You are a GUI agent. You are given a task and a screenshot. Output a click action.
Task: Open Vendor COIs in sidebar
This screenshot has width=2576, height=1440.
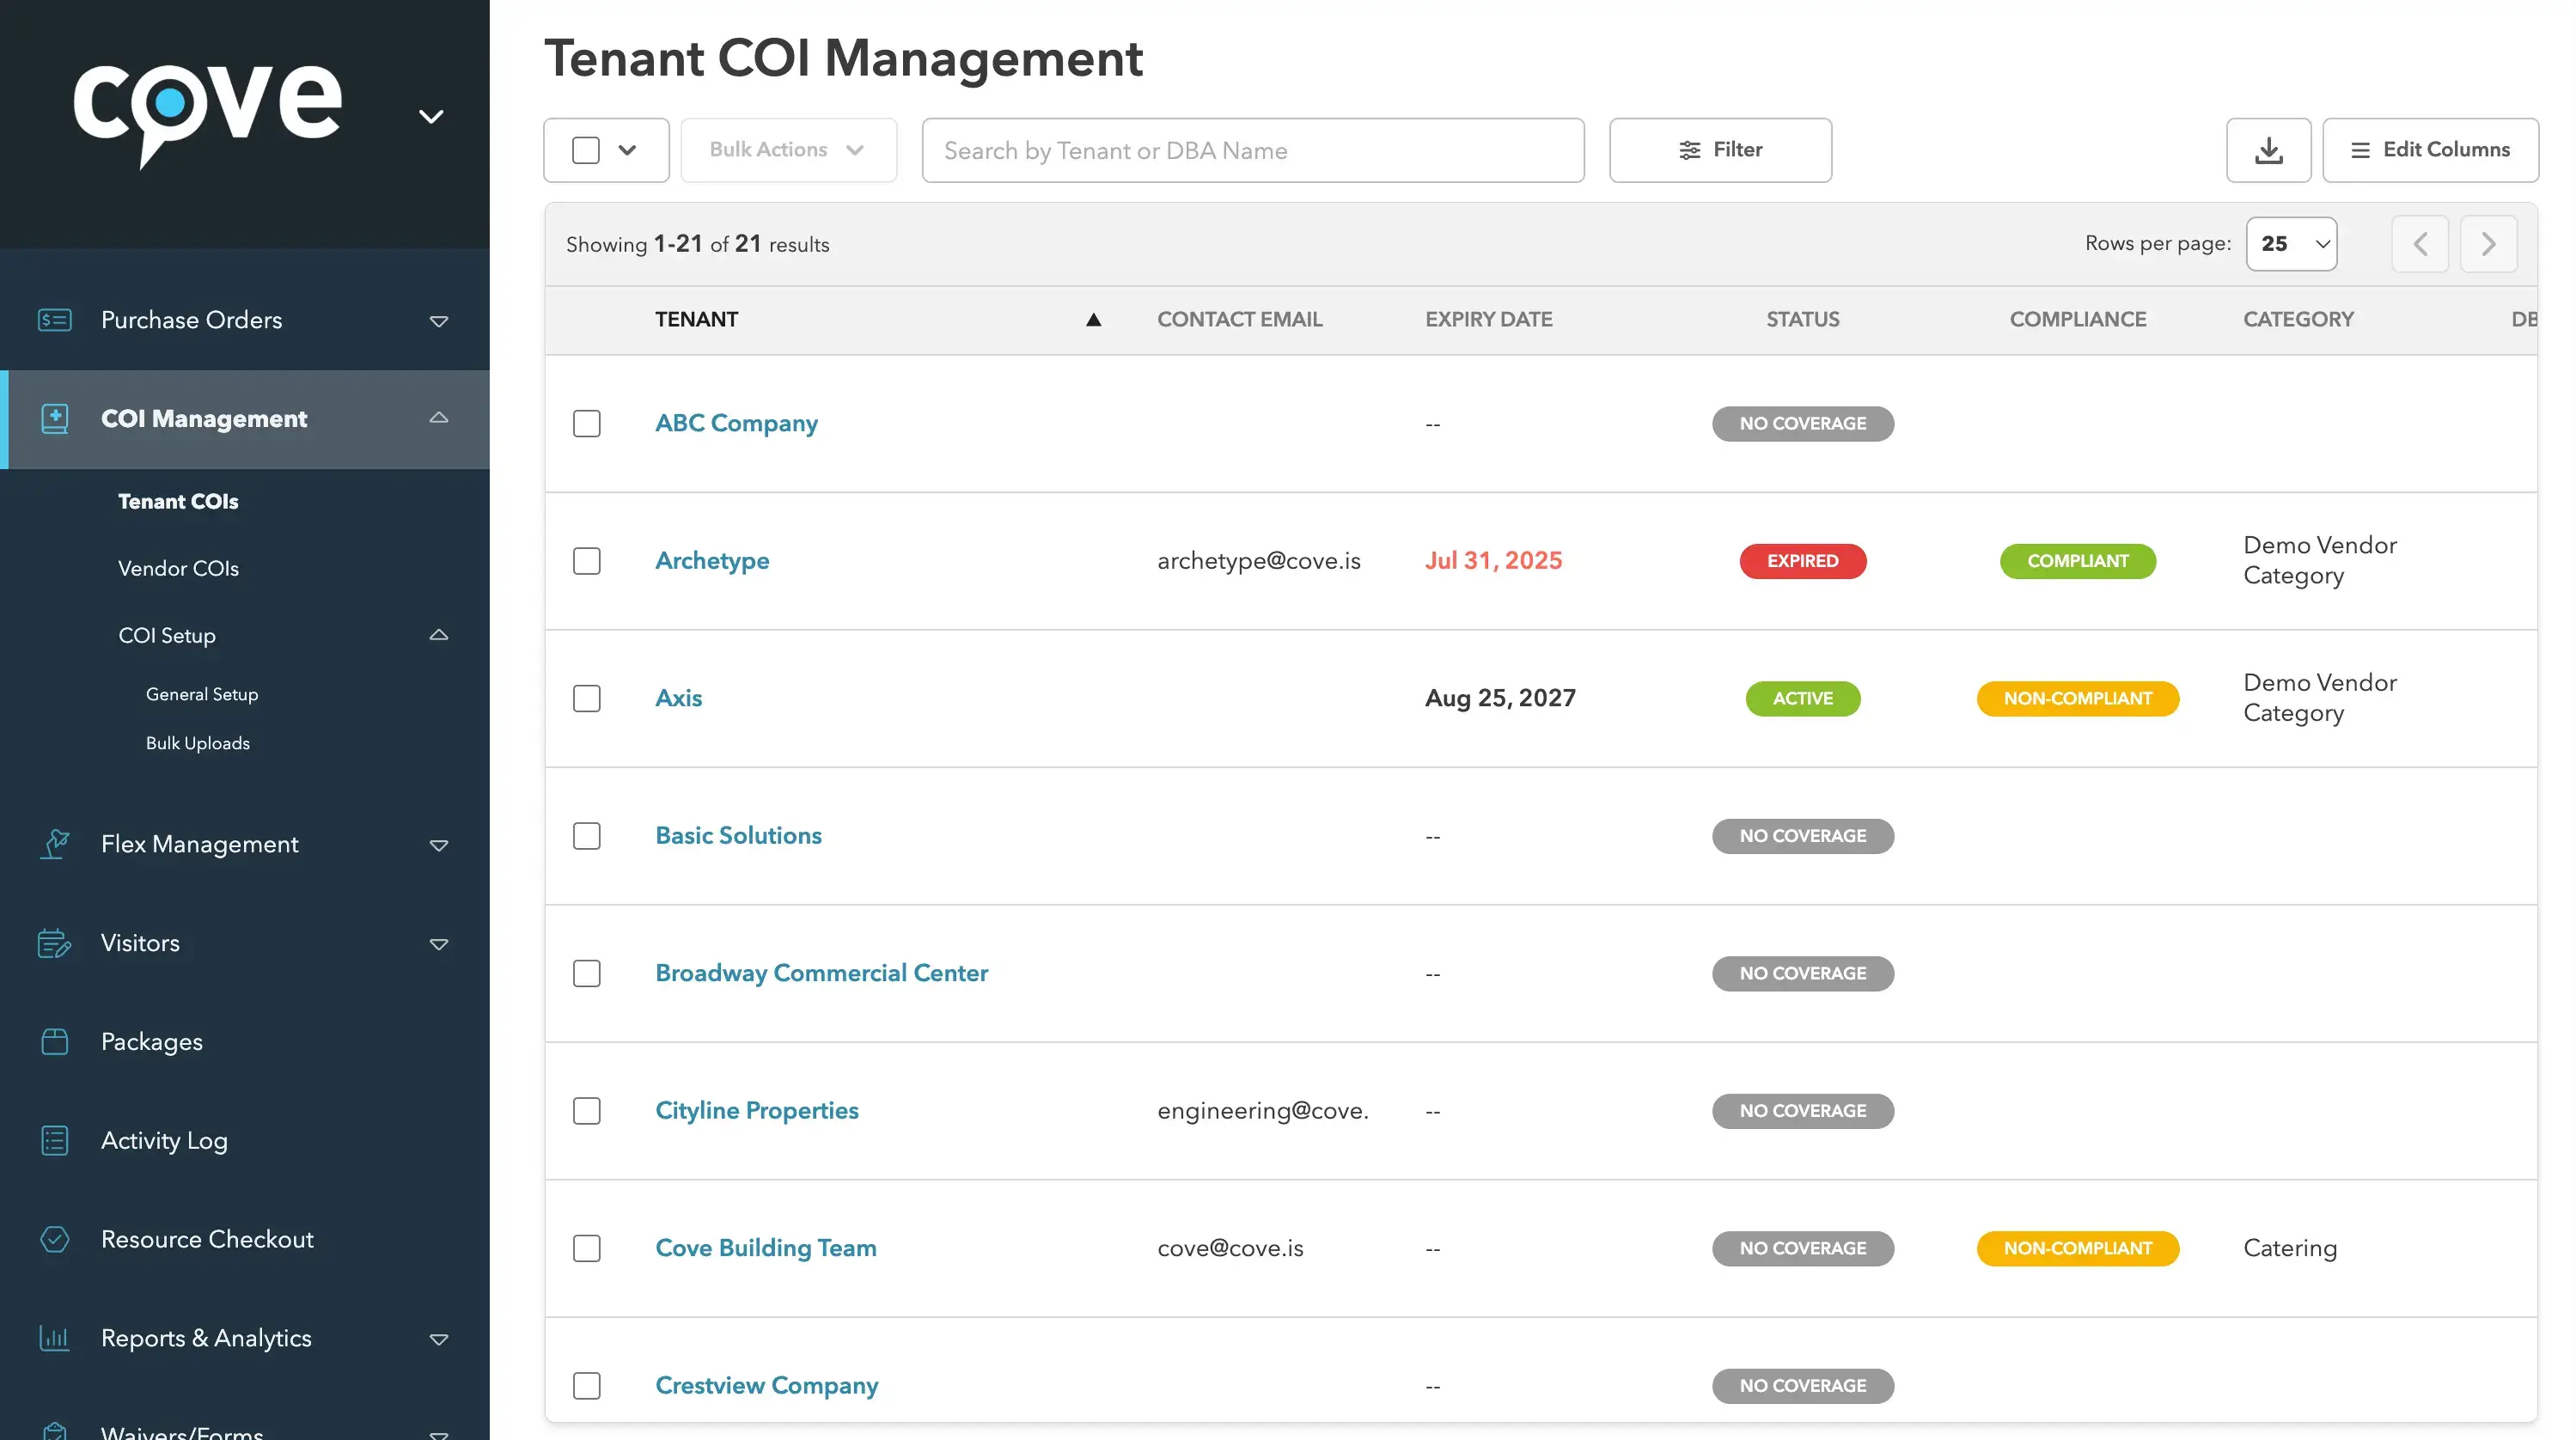[x=178, y=568]
